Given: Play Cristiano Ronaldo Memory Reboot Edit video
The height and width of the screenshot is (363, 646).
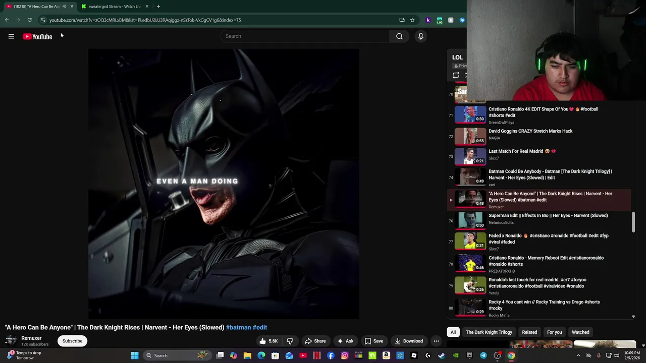Looking at the screenshot, I should (x=540, y=264).
